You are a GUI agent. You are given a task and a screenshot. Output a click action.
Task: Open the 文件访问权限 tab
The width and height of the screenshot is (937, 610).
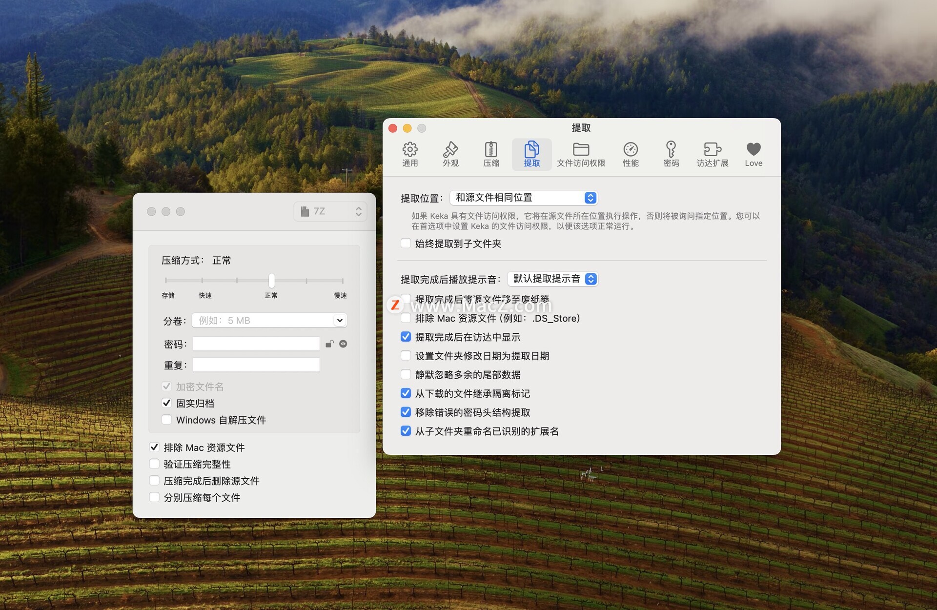(581, 154)
